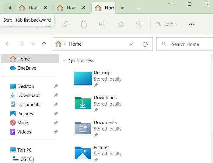Open the See more ellipsis menu
The width and height of the screenshot is (213, 163).
[191, 24]
